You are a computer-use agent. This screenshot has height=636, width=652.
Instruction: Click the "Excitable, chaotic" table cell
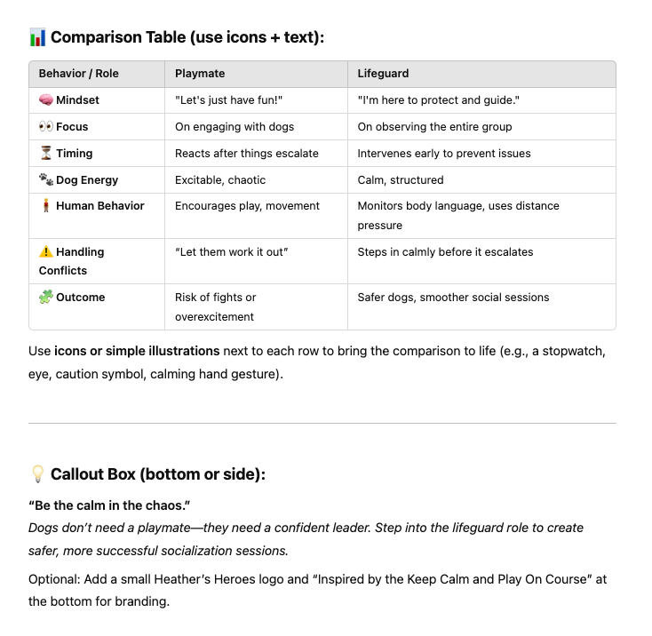tap(220, 180)
